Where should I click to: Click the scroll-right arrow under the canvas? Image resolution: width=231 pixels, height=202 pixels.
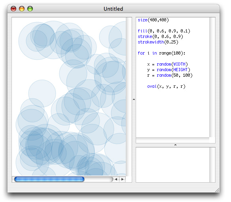(123, 179)
